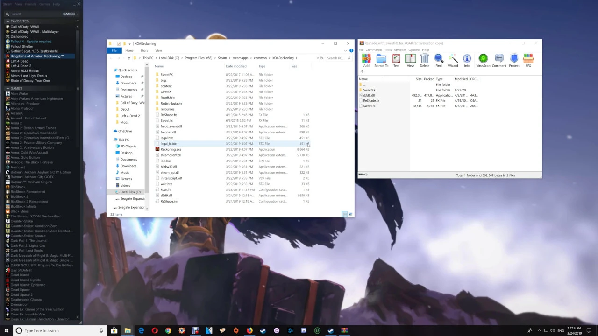Click the add-favorite plus in Steam sidebar

pos(78,21)
